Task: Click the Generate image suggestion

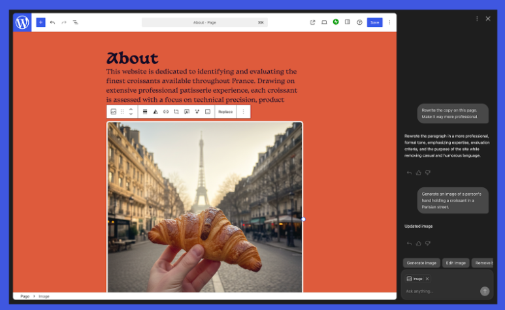Action: [421, 262]
